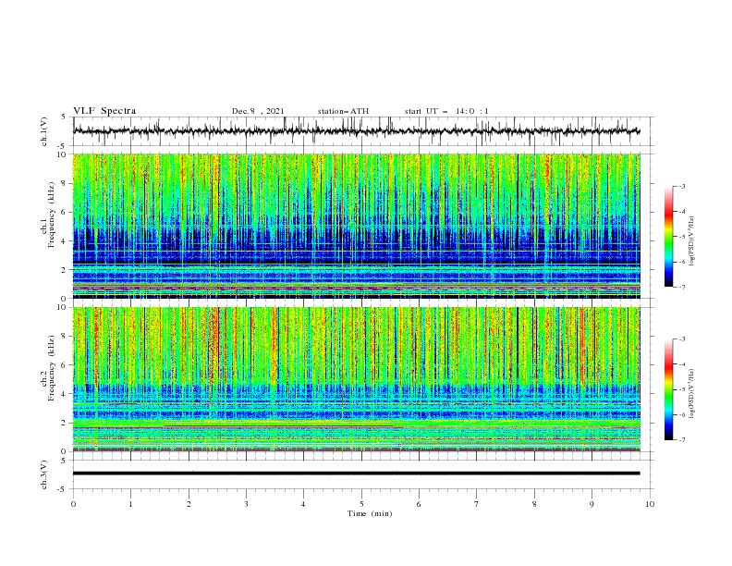
Task: Click the "9" tick on the Time axis
Action: (x=592, y=504)
